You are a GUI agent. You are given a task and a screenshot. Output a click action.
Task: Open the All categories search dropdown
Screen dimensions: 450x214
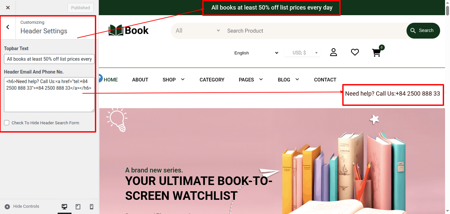click(x=198, y=31)
